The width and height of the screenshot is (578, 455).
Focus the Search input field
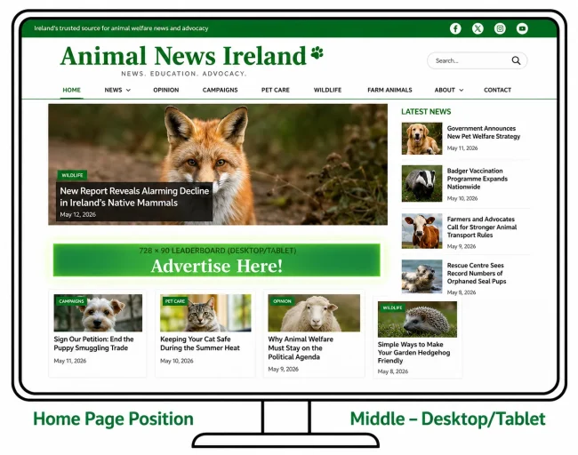tap(477, 60)
